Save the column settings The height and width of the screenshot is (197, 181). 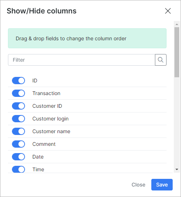click(162, 185)
